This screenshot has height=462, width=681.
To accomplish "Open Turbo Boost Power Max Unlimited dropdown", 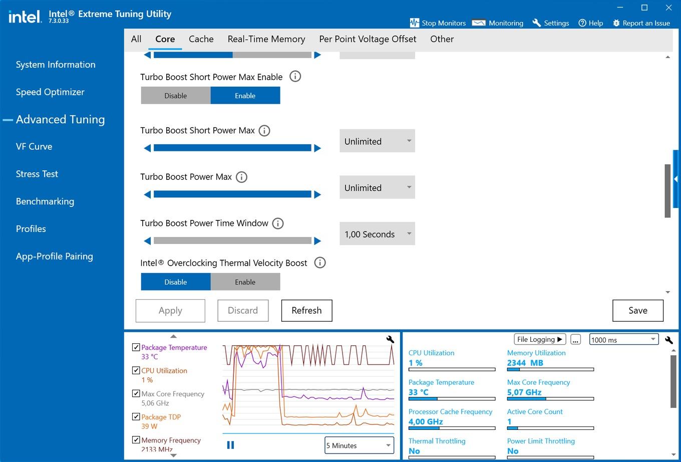I will pyautogui.click(x=377, y=187).
